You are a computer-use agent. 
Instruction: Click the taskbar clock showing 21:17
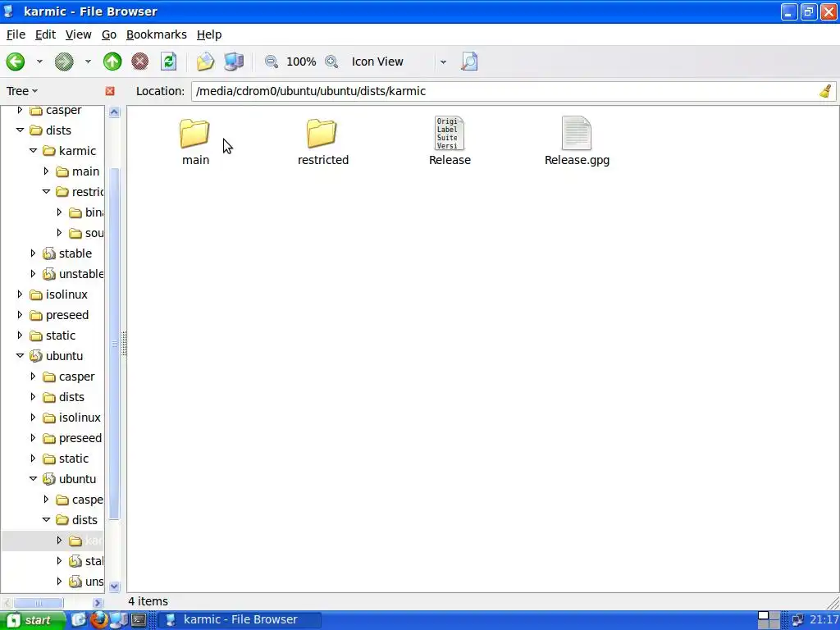[x=824, y=620]
